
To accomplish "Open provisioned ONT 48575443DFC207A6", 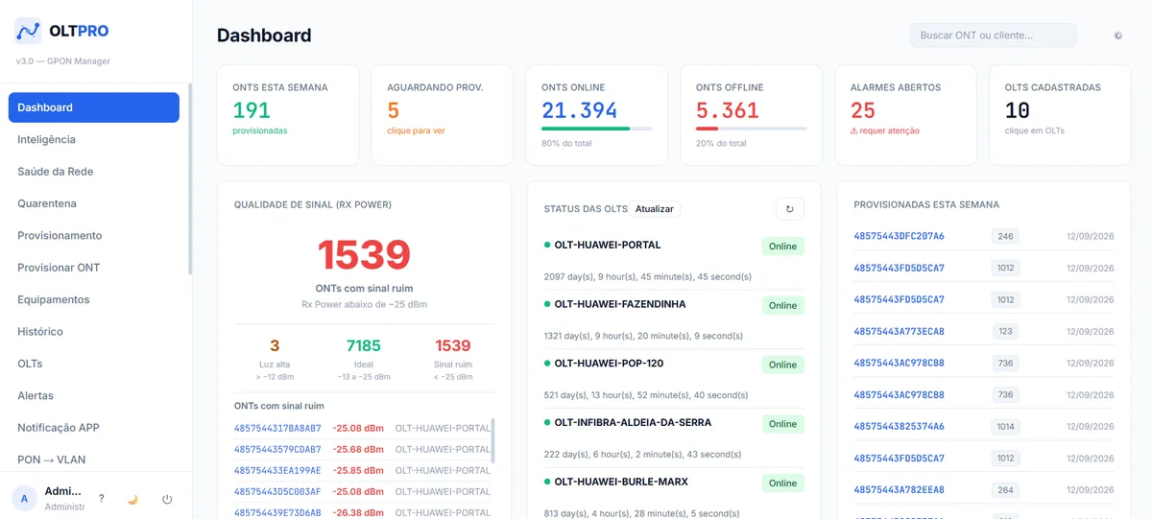I will tap(899, 236).
